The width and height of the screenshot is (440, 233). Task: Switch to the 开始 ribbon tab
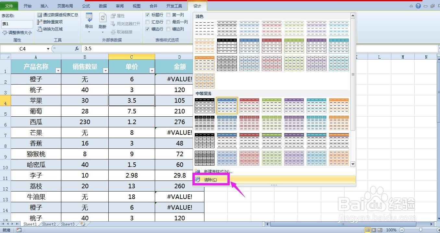(x=27, y=6)
